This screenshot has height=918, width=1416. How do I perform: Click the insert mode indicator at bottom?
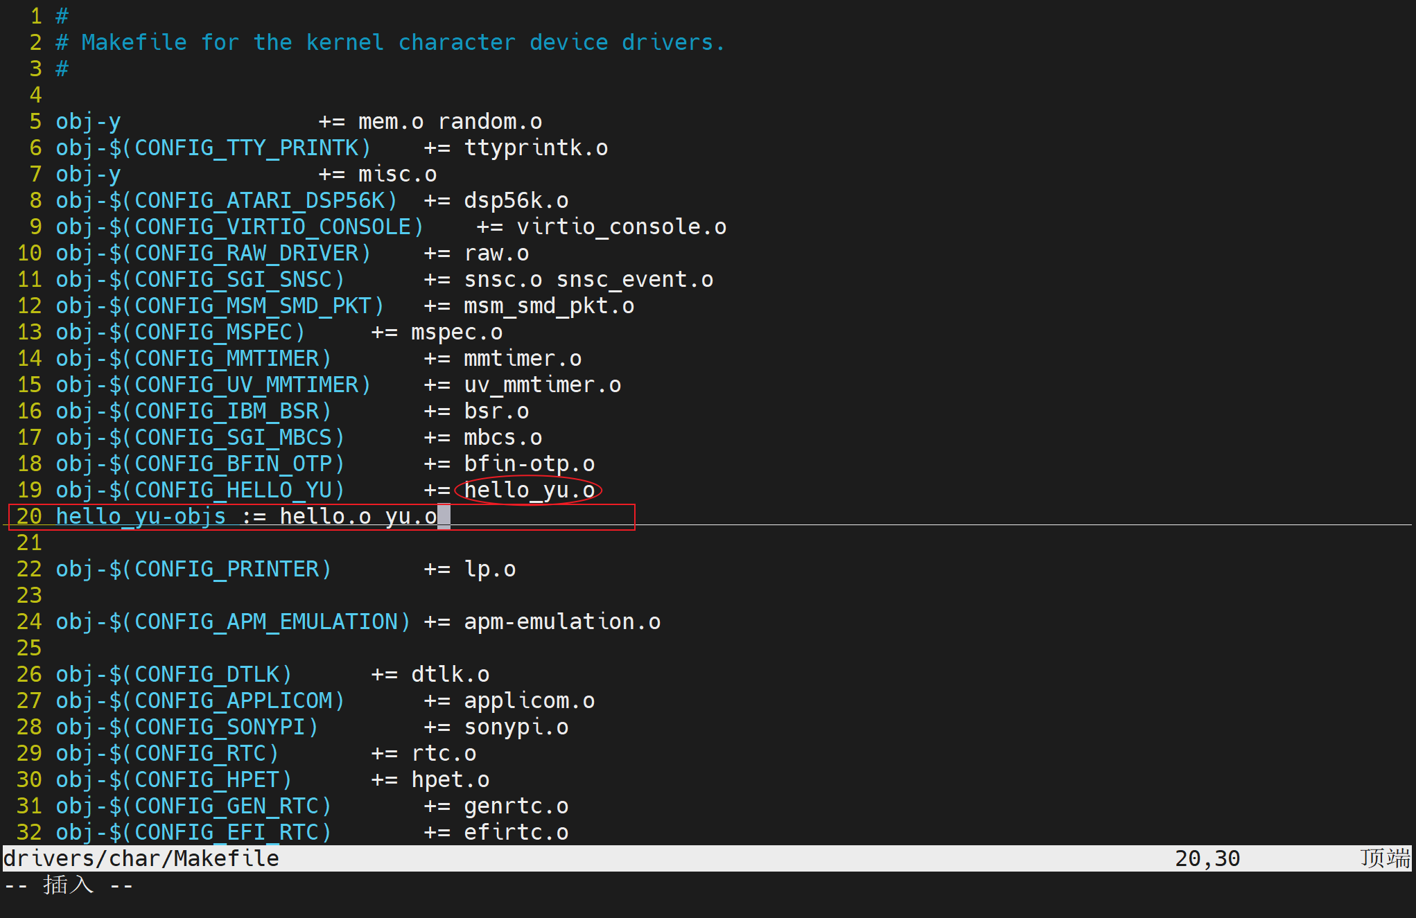point(68,885)
